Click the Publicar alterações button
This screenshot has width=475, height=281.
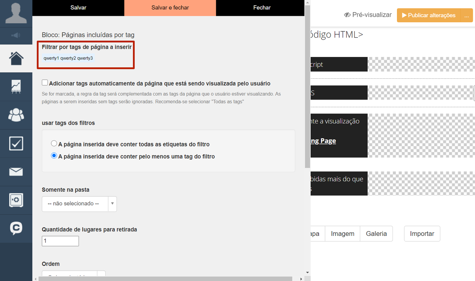click(428, 15)
